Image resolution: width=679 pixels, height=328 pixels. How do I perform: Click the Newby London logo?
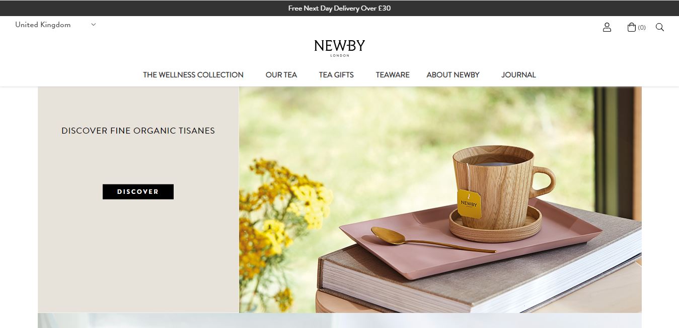coord(339,48)
